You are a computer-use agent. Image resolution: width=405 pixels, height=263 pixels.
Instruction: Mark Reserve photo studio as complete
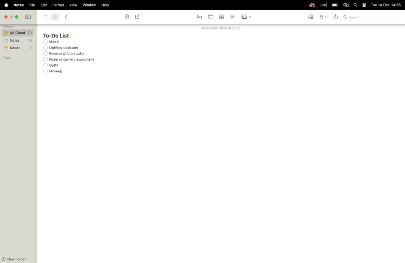[45, 53]
